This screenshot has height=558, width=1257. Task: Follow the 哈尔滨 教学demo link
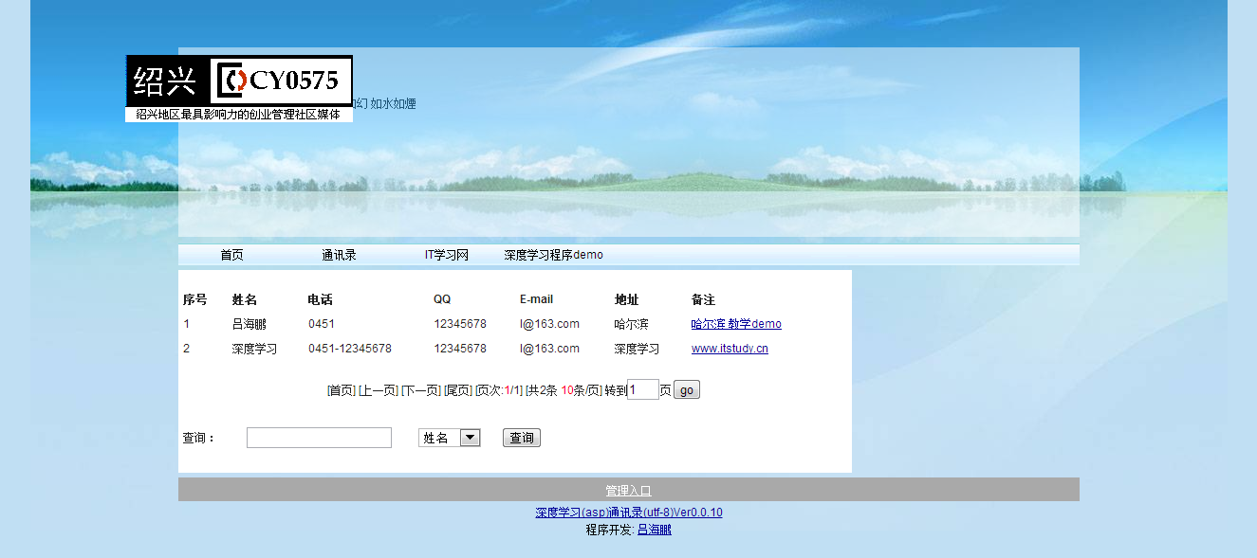pos(736,324)
